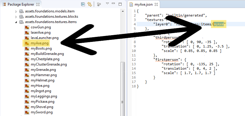Click the scrollbar up arrow

click(123, 12)
